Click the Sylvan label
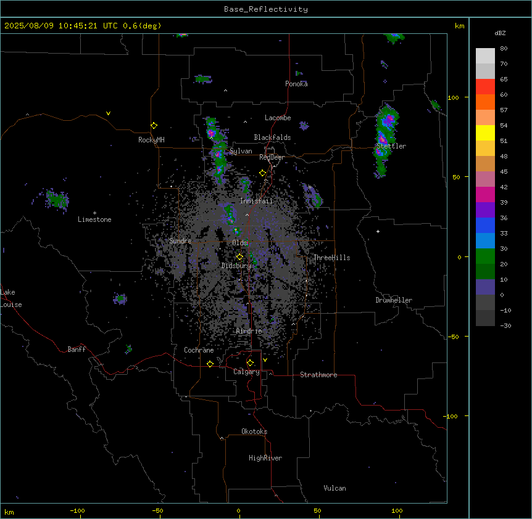This screenshot has height=519, width=532. pyautogui.click(x=241, y=151)
